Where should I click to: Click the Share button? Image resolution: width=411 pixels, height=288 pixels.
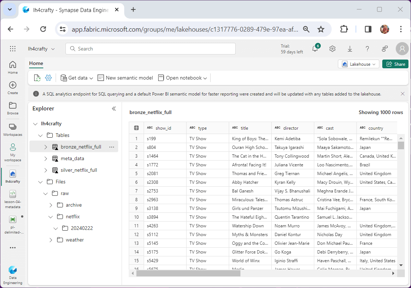(395, 64)
